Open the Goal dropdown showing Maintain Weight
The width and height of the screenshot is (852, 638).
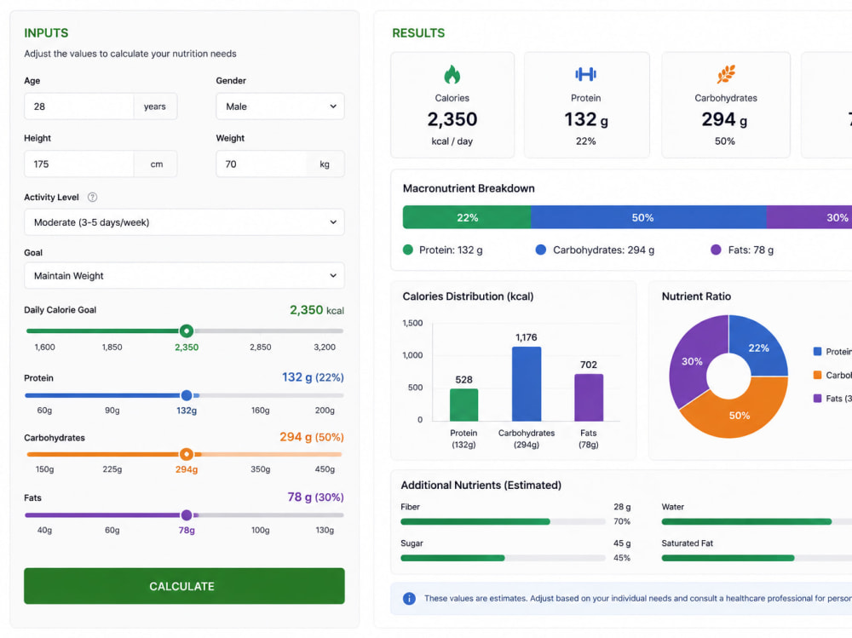point(184,275)
